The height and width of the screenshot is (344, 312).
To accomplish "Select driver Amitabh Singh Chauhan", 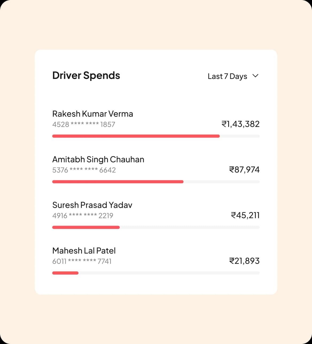I will pyautogui.click(x=98, y=159).
